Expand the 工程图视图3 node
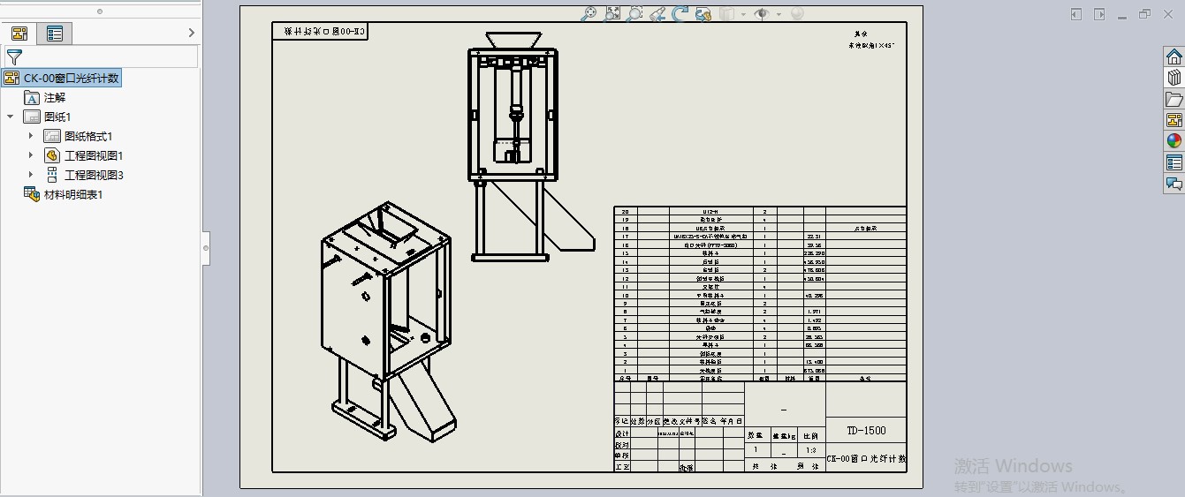Screen dimensions: 1185x497 point(31,175)
